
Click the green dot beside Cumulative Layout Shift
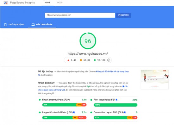91,112
